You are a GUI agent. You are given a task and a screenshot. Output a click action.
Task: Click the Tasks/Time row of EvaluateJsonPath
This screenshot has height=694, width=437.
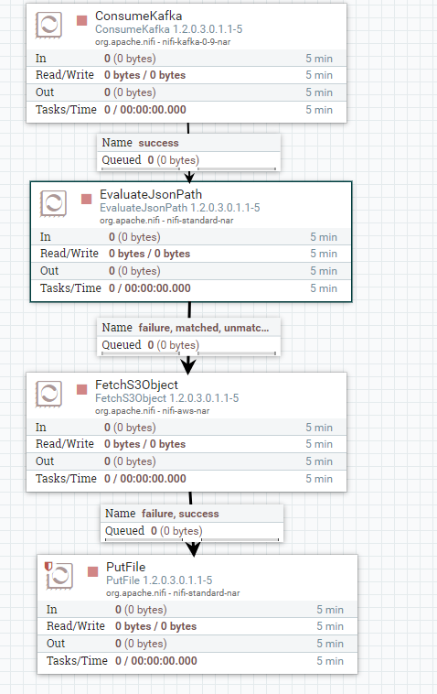point(191,288)
